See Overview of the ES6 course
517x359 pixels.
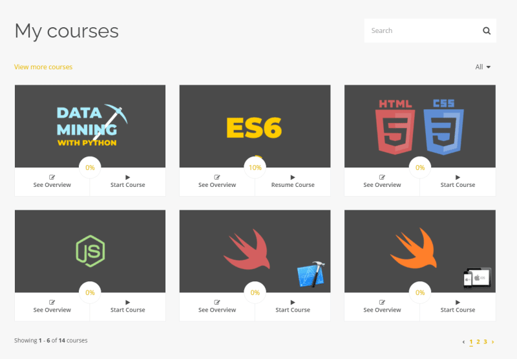tap(217, 182)
